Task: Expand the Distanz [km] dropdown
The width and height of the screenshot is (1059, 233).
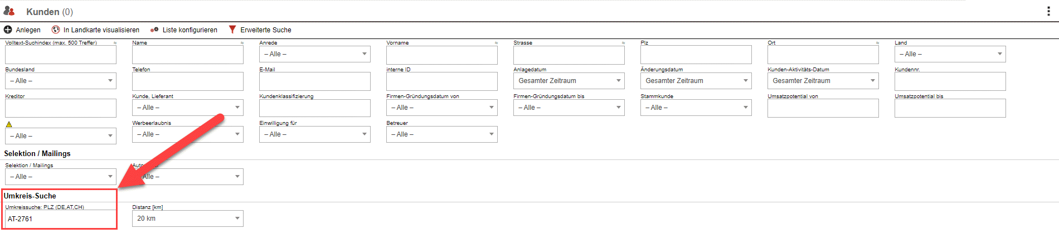Action: (187, 219)
